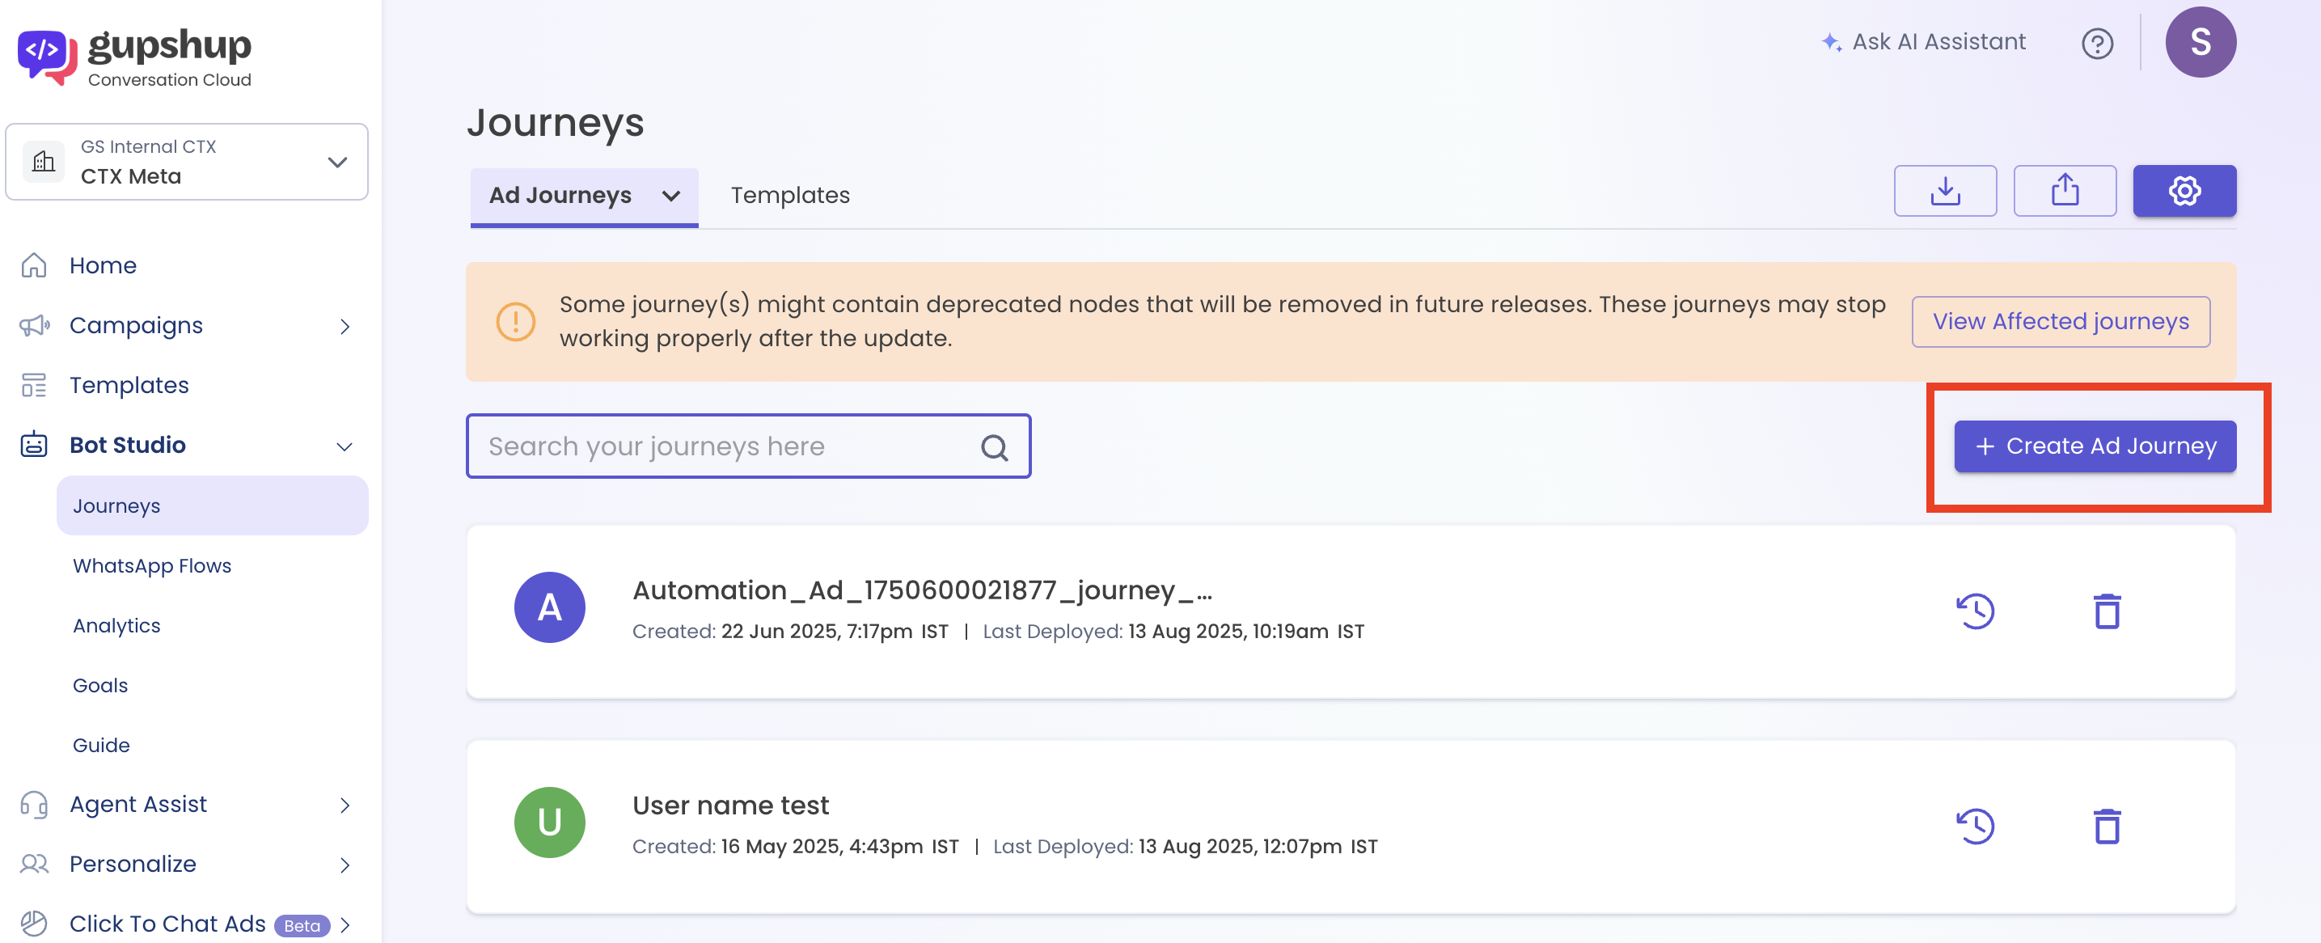Image resolution: width=2321 pixels, height=943 pixels.
Task: Click the Journeys page heading
Action: click(x=555, y=122)
